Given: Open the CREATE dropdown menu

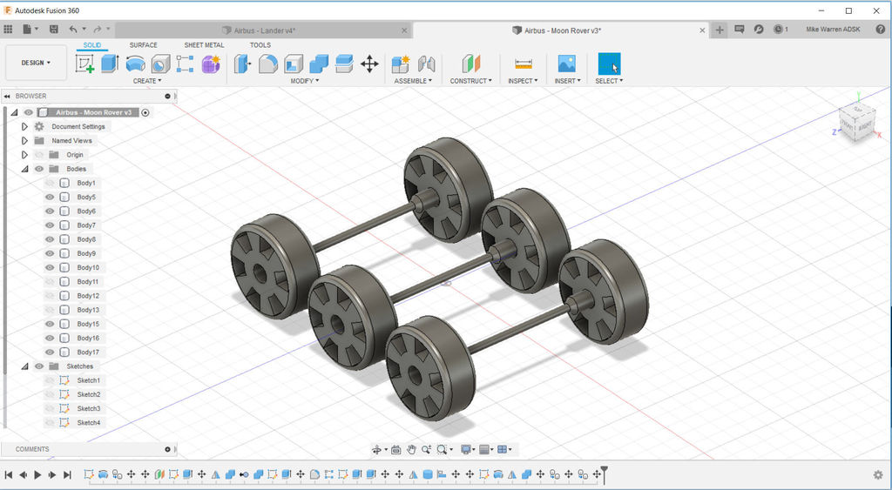Looking at the screenshot, I should pyautogui.click(x=146, y=81).
